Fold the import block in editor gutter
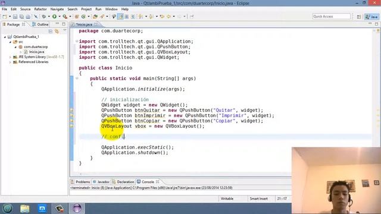Screen dimensions: 381x214 77,41
